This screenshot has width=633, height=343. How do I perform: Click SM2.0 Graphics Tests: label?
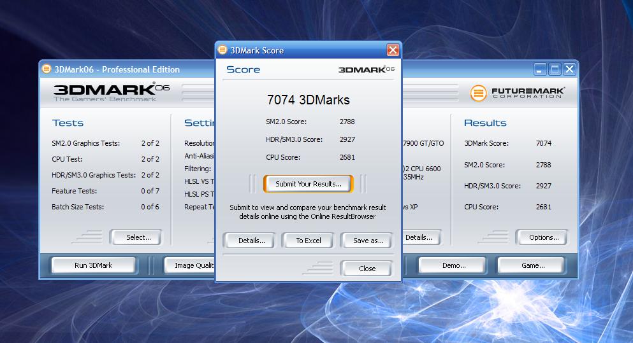pyautogui.click(x=85, y=143)
